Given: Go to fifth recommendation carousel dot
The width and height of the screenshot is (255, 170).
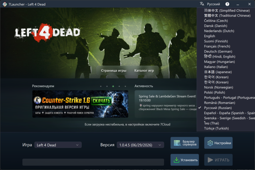Looking at the screenshot, I should [125, 86].
